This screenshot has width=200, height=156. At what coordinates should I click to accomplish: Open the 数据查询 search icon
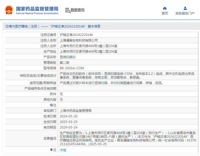point(68,10)
